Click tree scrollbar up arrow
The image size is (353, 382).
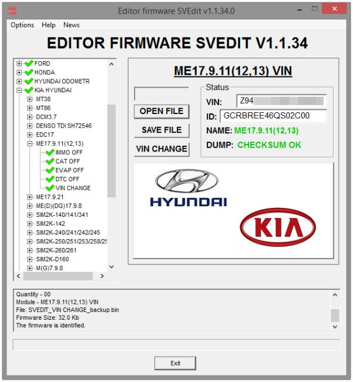click(112, 64)
